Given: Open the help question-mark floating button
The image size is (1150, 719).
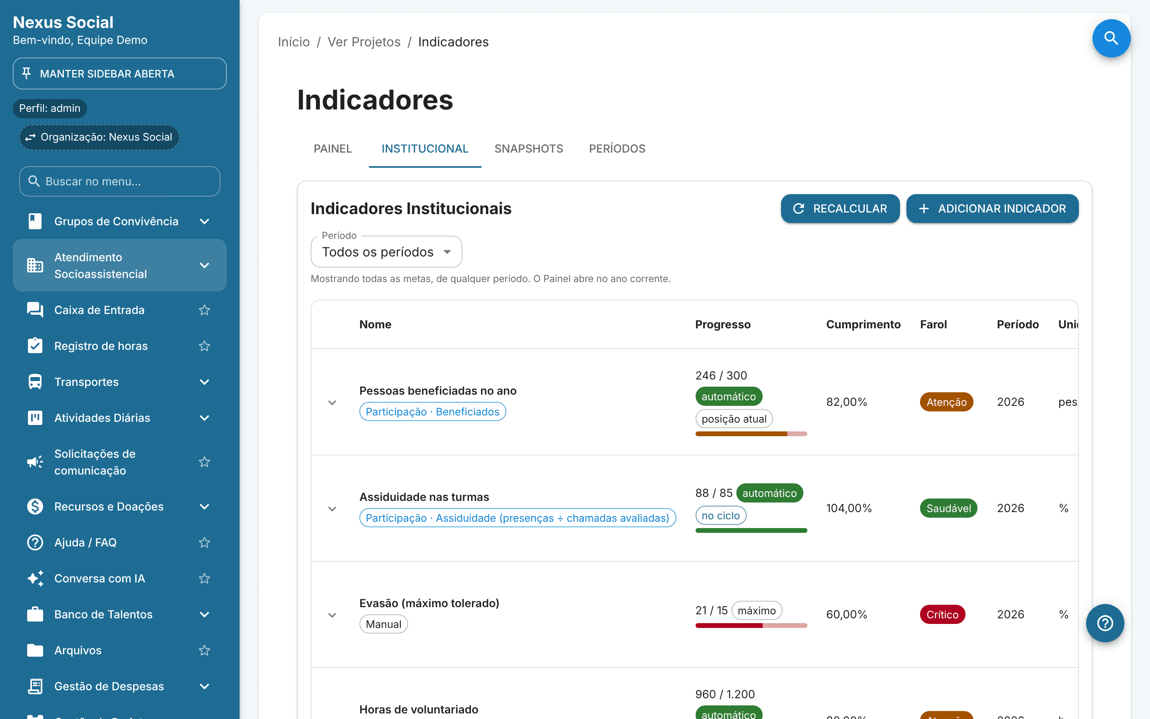Looking at the screenshot, I should 1105,623.
